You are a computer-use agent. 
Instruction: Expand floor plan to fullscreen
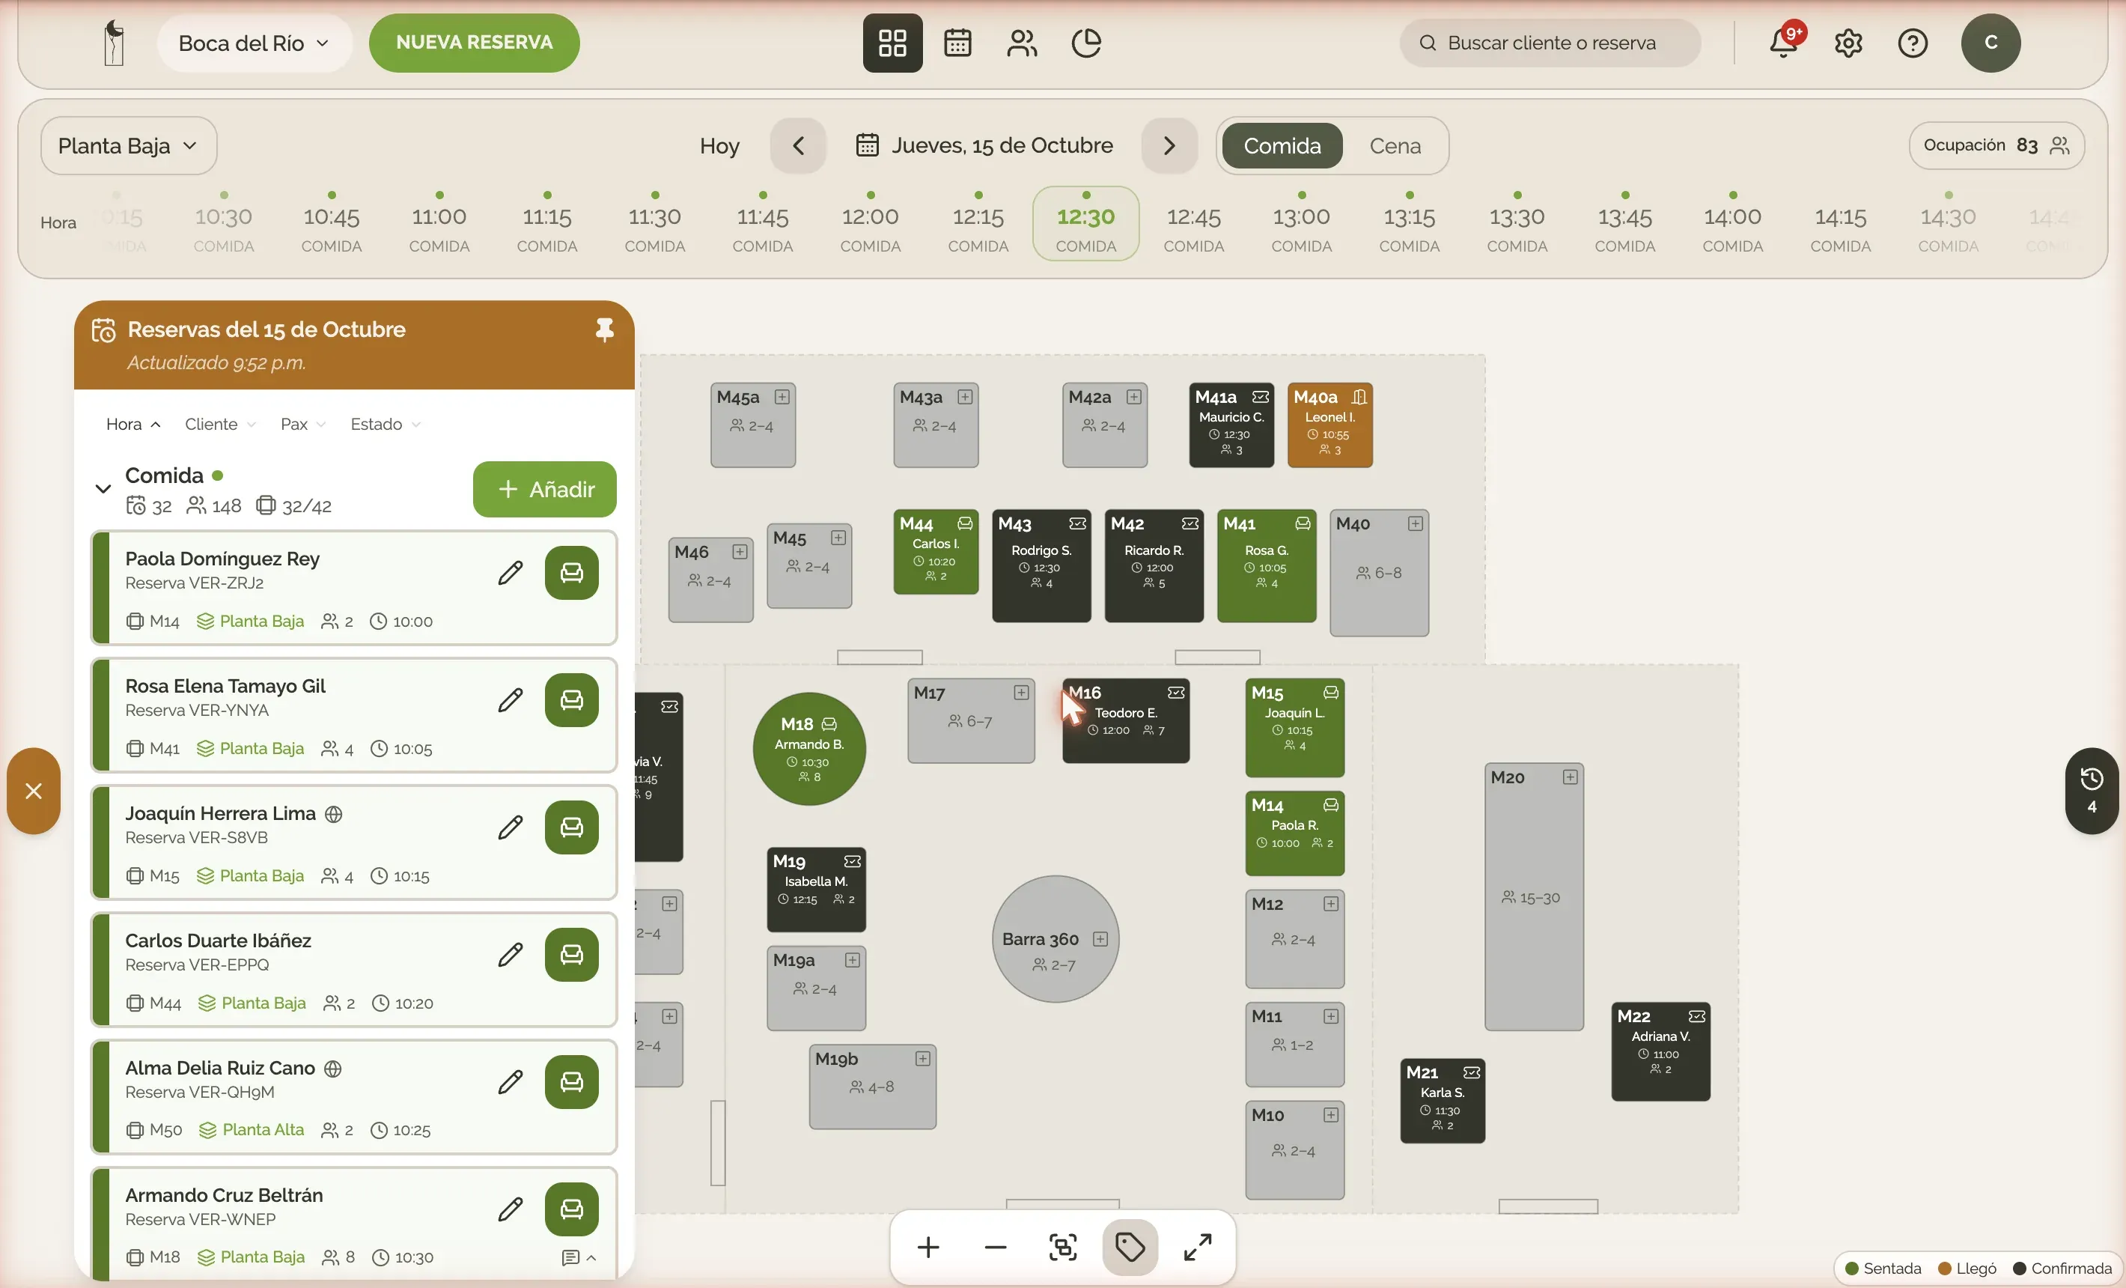(x=1198, y=1248)
